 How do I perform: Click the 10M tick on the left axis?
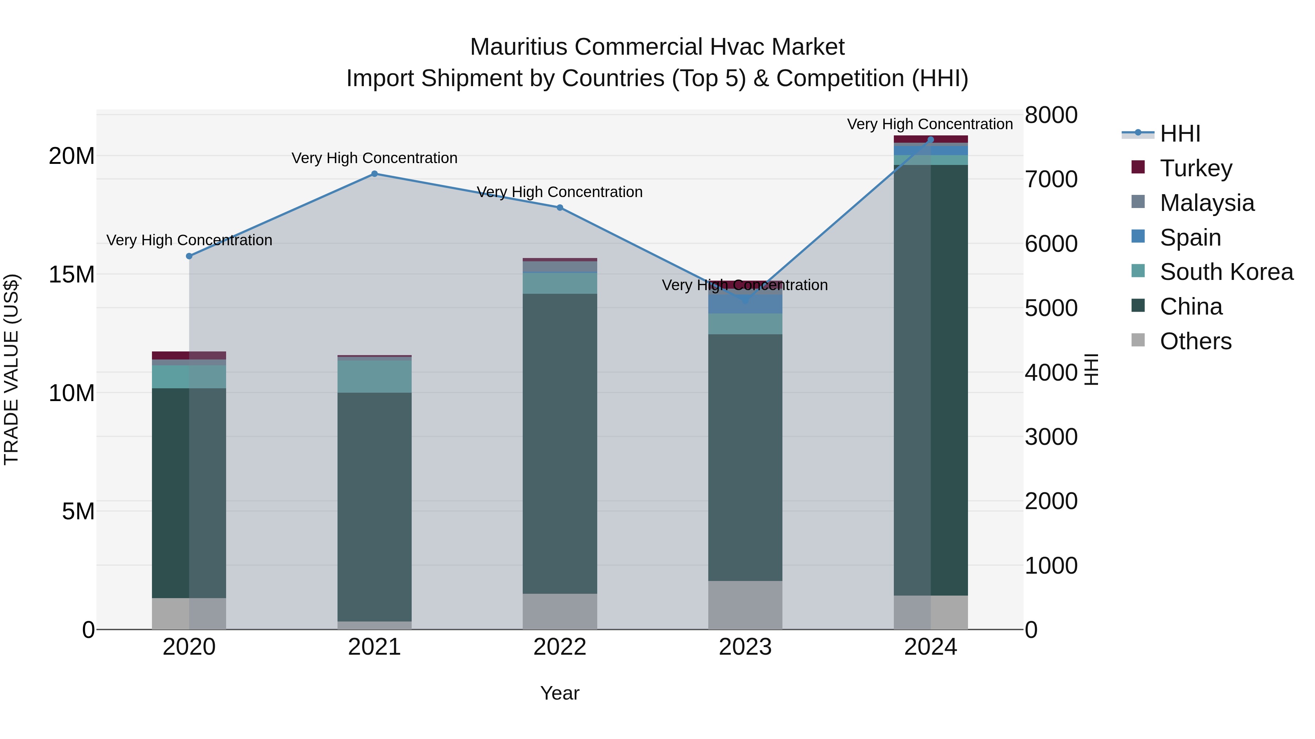point(72,393)
